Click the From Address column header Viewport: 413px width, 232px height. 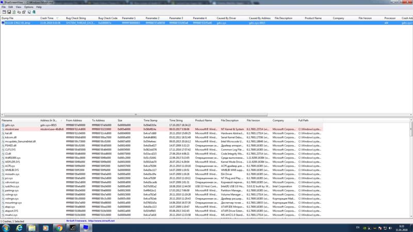coord(77,120)
